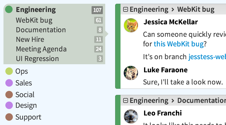Select the Documentation topic in sidebar
The image size is (226, 125).
tap(41, 30)
